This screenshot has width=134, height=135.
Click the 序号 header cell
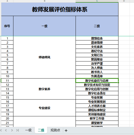pos(7,26)
